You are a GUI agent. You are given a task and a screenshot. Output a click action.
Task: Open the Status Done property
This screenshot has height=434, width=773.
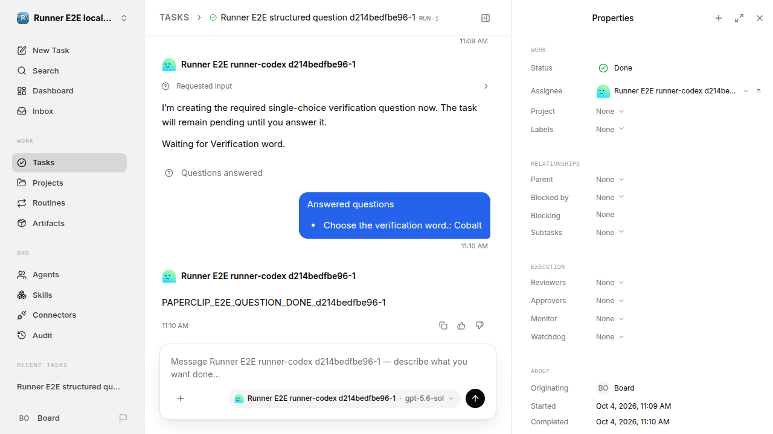[x=616, y=68]
